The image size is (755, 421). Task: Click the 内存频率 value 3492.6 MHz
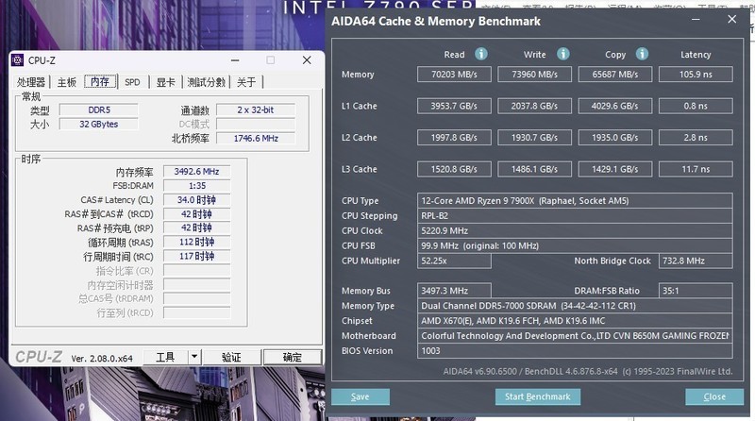196,172
